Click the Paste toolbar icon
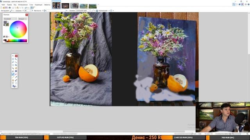This screenshot has width=250, height=140. coord(18,8)
